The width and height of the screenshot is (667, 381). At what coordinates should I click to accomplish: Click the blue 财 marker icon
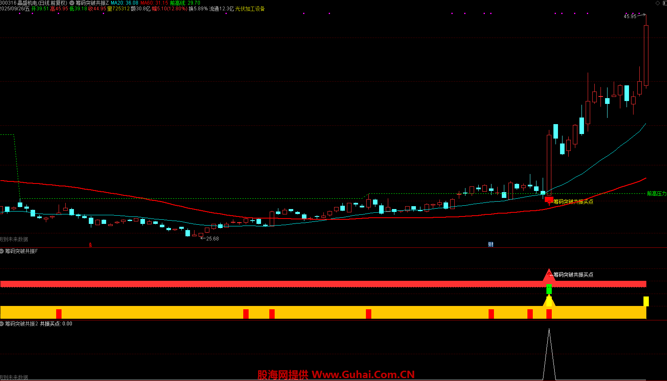491,245
